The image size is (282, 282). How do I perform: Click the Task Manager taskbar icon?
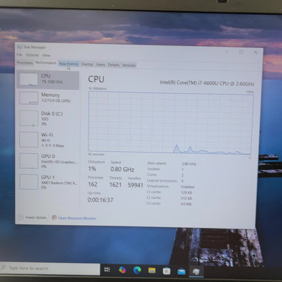tap(196, 272)
